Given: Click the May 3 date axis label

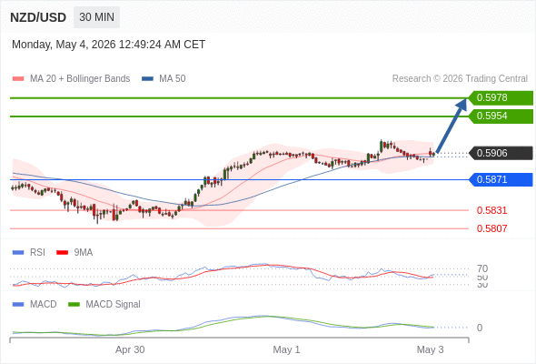Looking at the screenshot, I should [x=430, y=349].
